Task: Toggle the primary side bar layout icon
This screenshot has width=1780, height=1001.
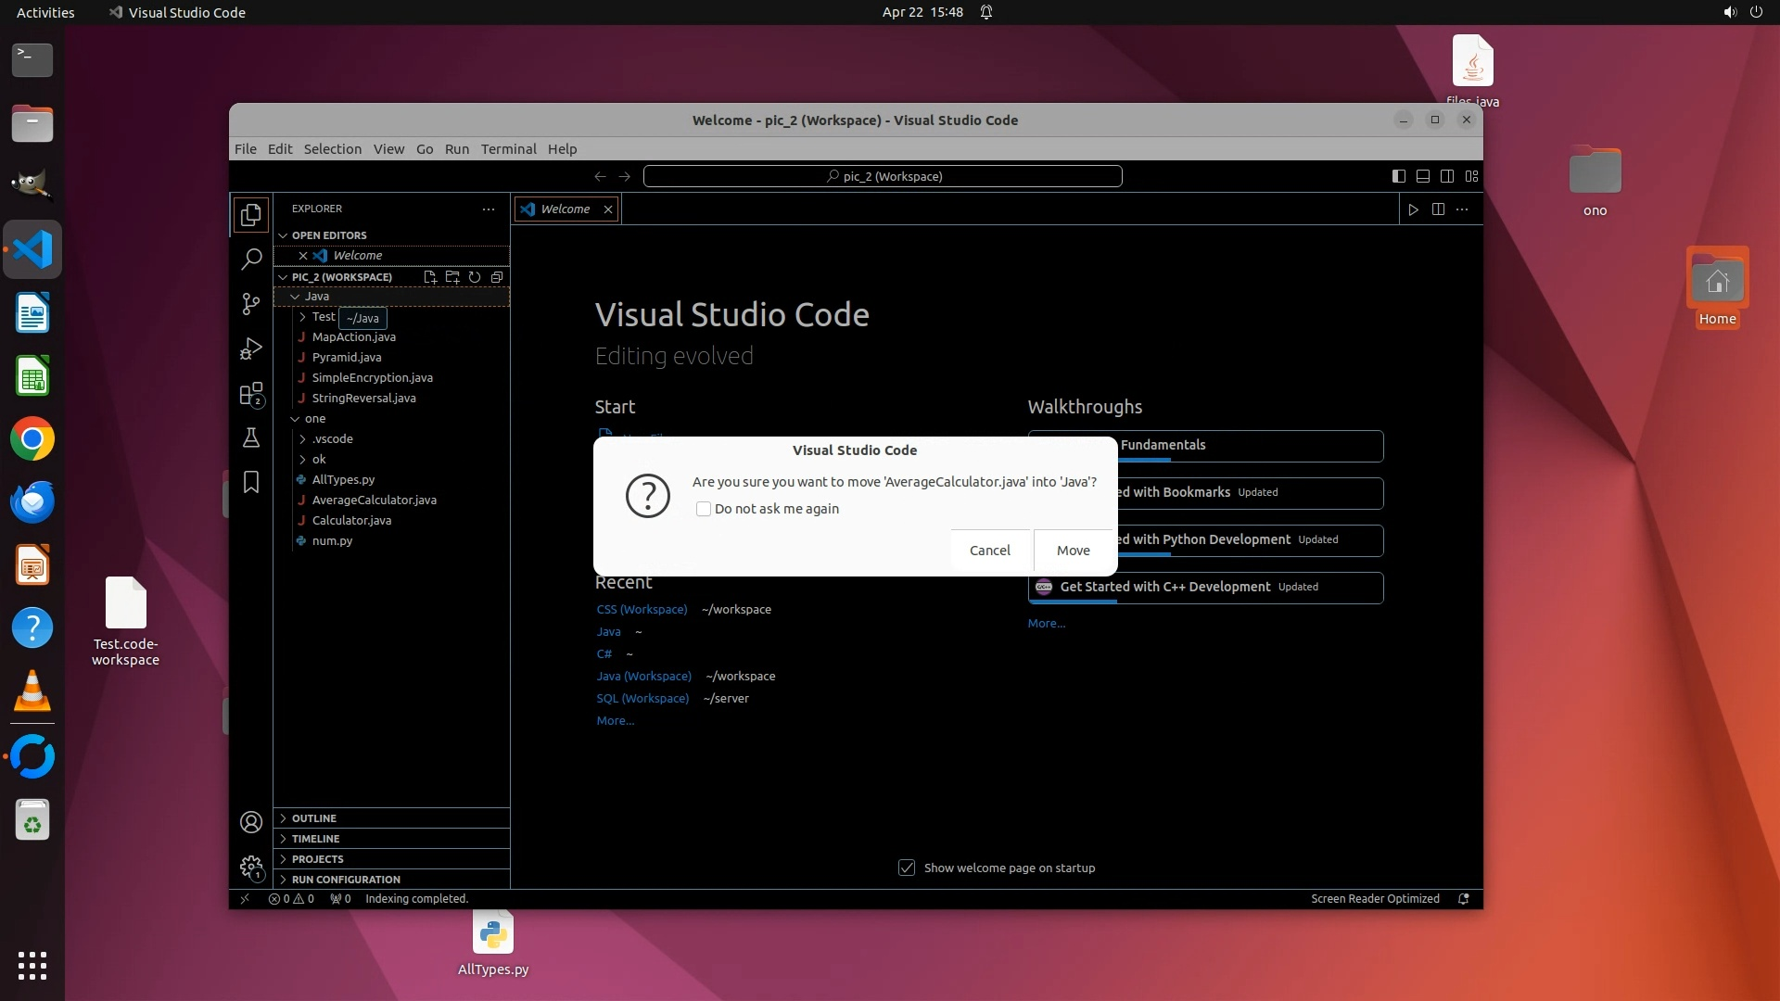Action: pyautogui.click(x=1399, y=176)
